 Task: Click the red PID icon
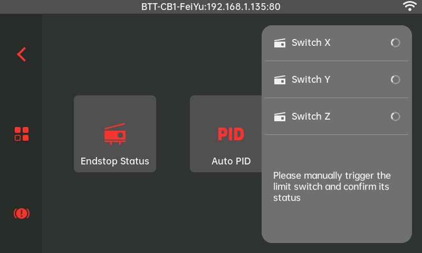pyautogui.click(x=231, y=134)
